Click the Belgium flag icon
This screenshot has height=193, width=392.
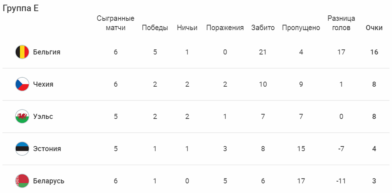coord(22,52)
